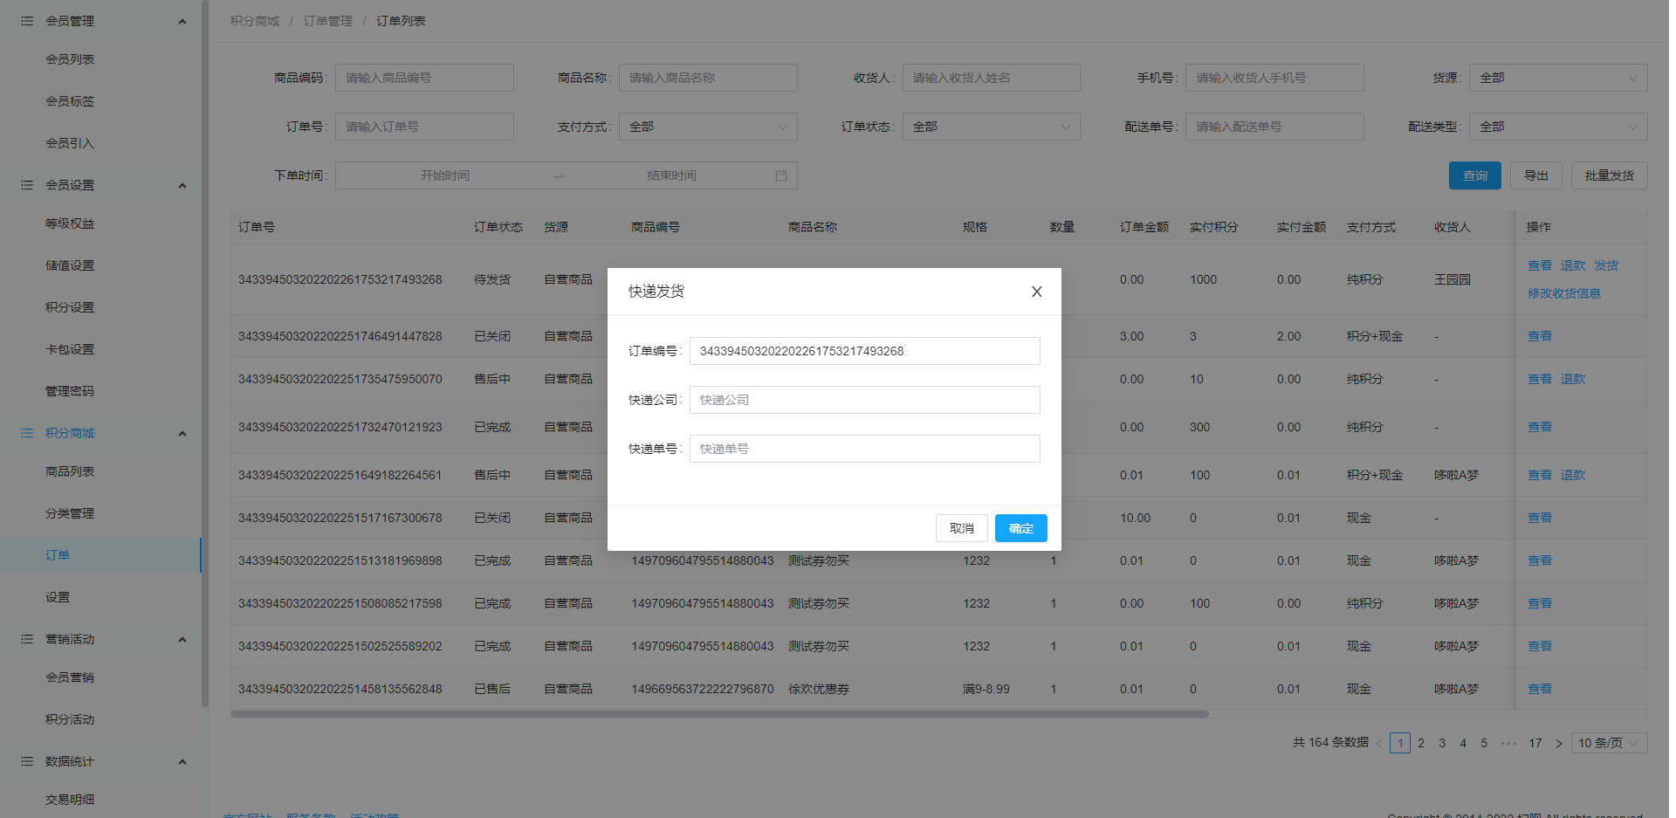Click 查看 link for order ending 447828

1540,336
